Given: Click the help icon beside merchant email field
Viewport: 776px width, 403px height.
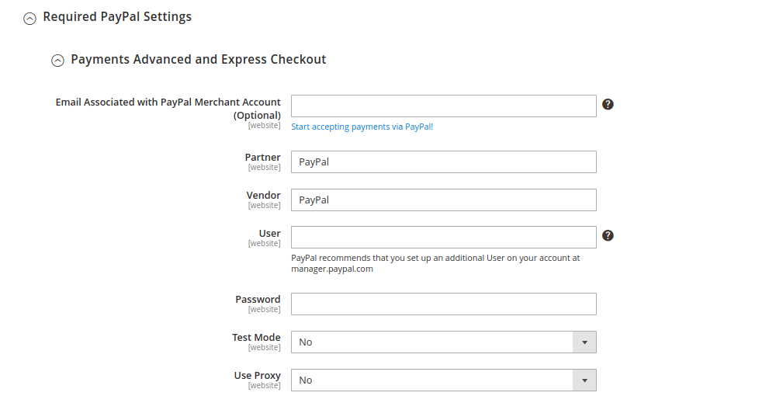Looking at the screenshot, I should [x=608, y=104].
